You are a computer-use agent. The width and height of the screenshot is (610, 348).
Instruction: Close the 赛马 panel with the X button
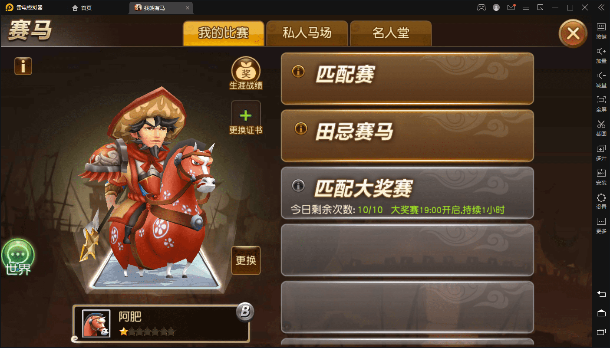573,33
